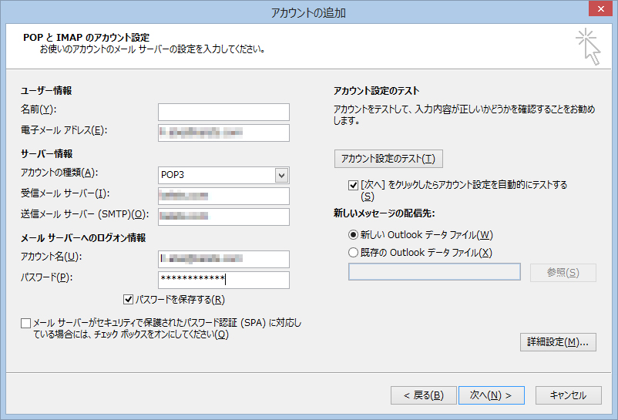
Task: Focus the 送信メール サーバー (SMTP) field
Action: 223,217
